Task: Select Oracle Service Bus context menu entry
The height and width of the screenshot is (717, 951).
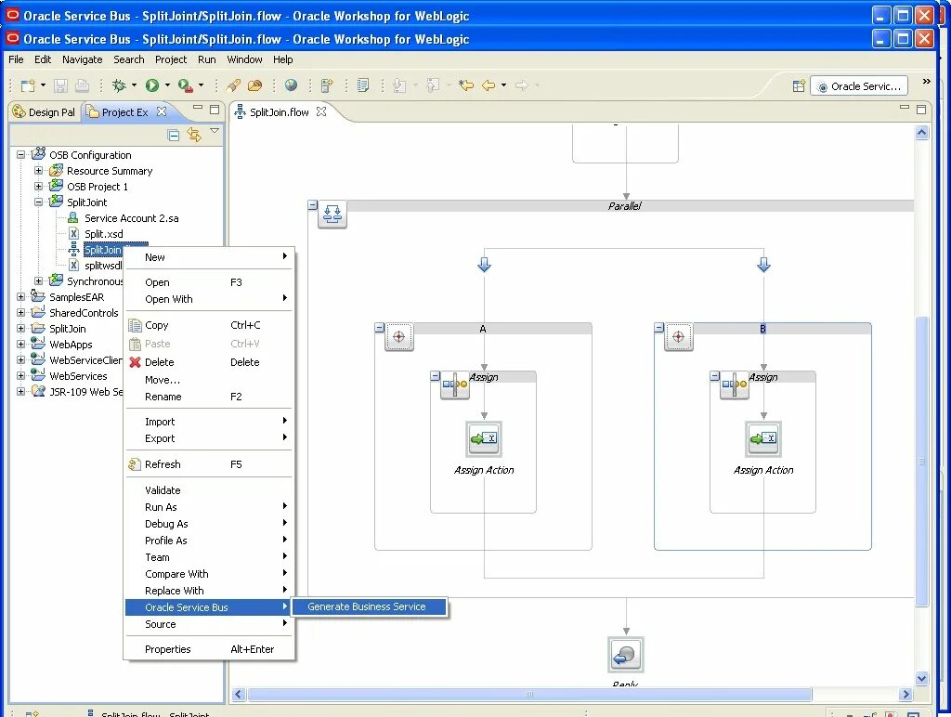Action: [x=208, y=607]
